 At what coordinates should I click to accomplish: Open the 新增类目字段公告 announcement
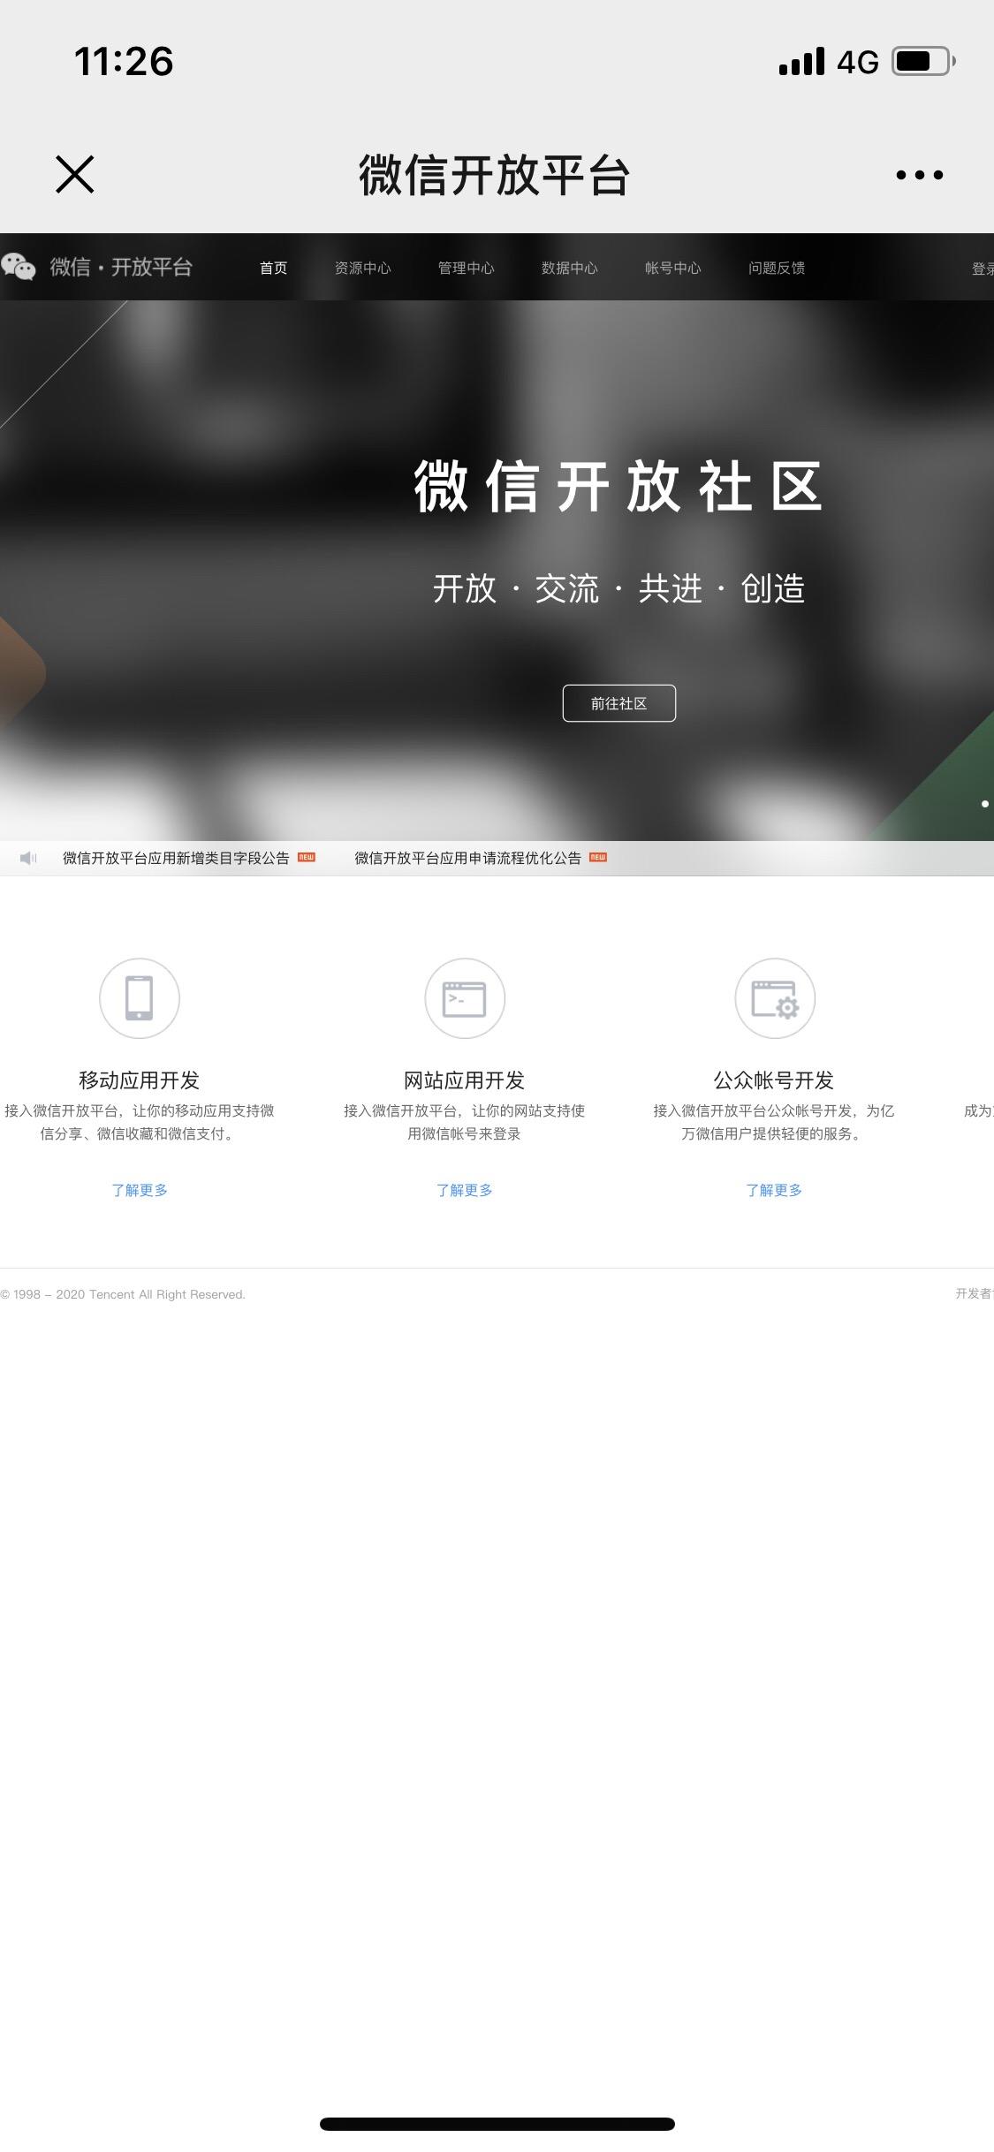coord(176,858)
